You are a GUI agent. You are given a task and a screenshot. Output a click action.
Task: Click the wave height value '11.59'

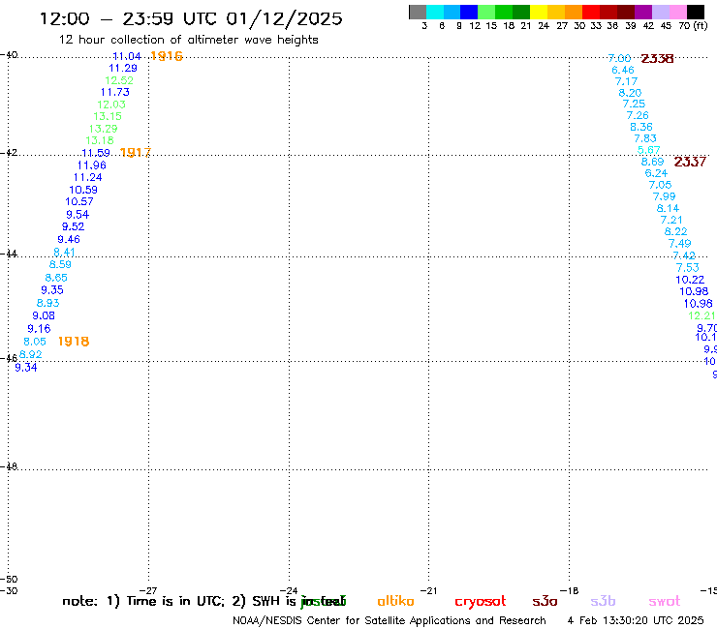tap(96, 153)
